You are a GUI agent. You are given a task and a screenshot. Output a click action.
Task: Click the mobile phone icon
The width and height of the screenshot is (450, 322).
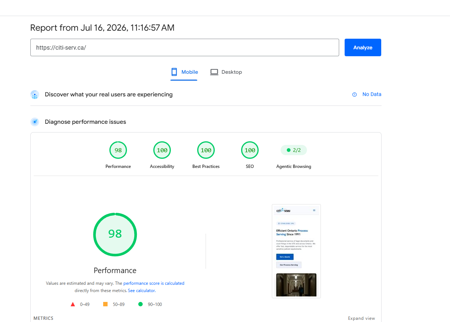pos(174,72)
